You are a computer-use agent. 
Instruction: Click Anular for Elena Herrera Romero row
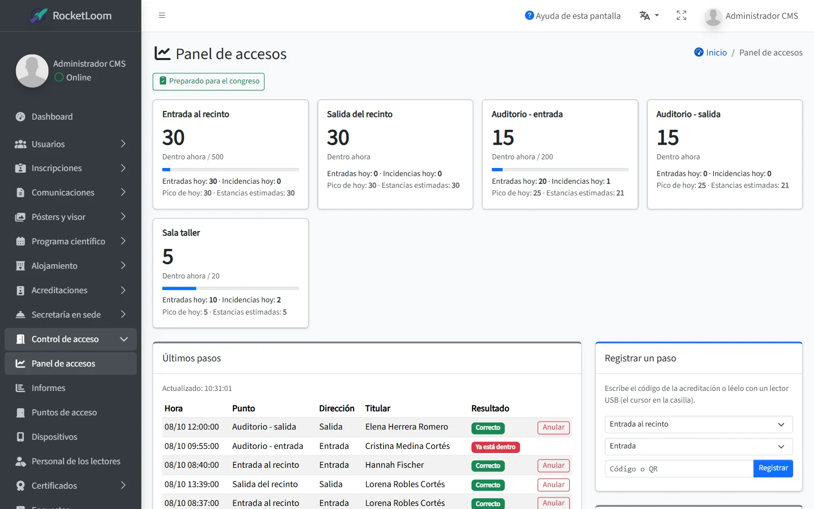554,428
